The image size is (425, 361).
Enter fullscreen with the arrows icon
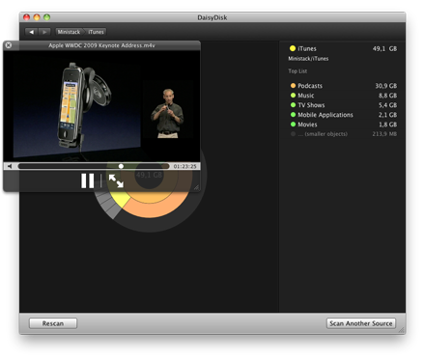point(116,180)
